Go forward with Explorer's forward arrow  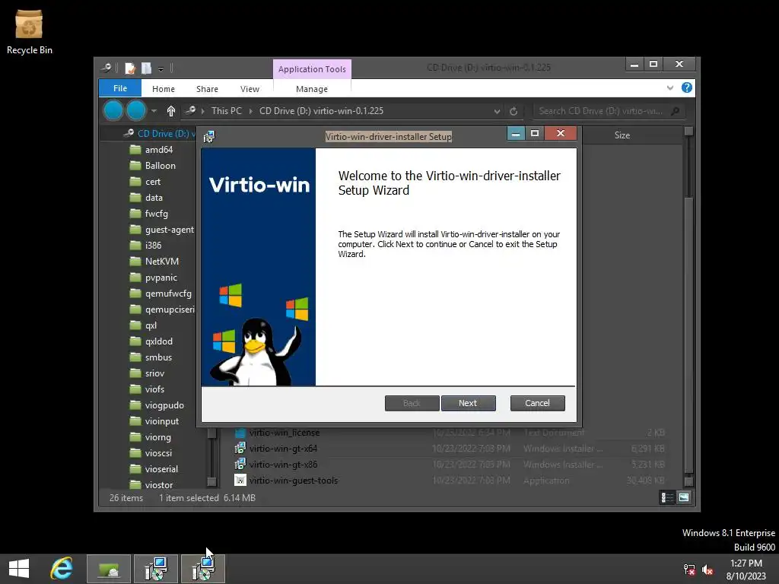pos(136,110)
